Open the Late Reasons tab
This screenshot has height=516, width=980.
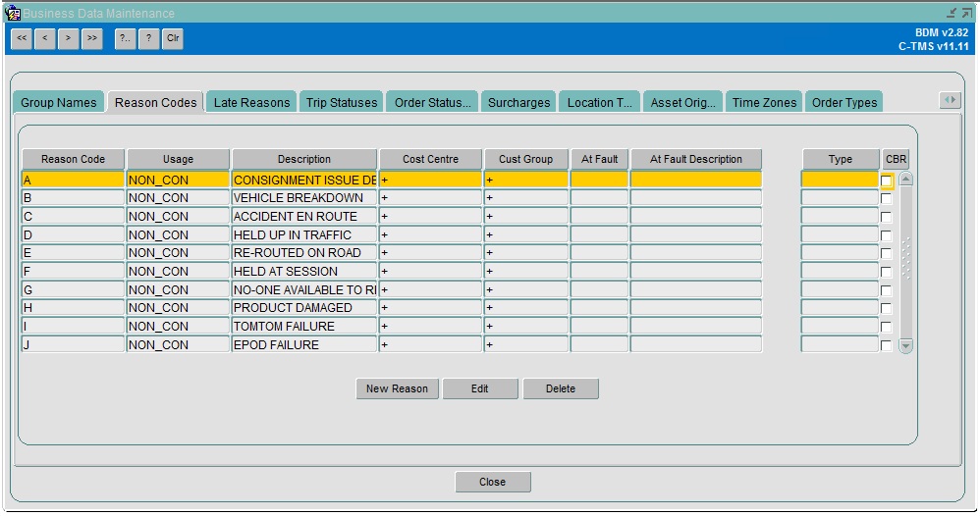tap(252, 102)
